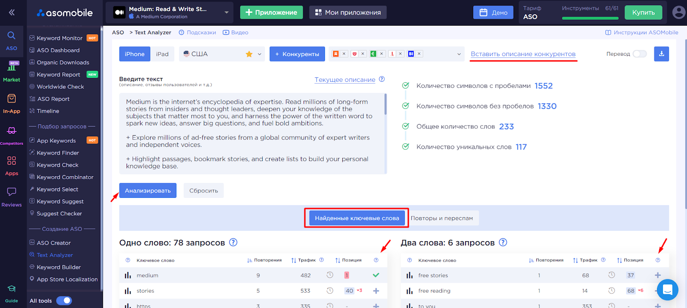
Task: Open Apps section icon
Action: pos(12,161)
